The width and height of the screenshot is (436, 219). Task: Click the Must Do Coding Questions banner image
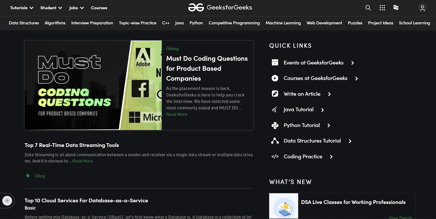(93, 85)
